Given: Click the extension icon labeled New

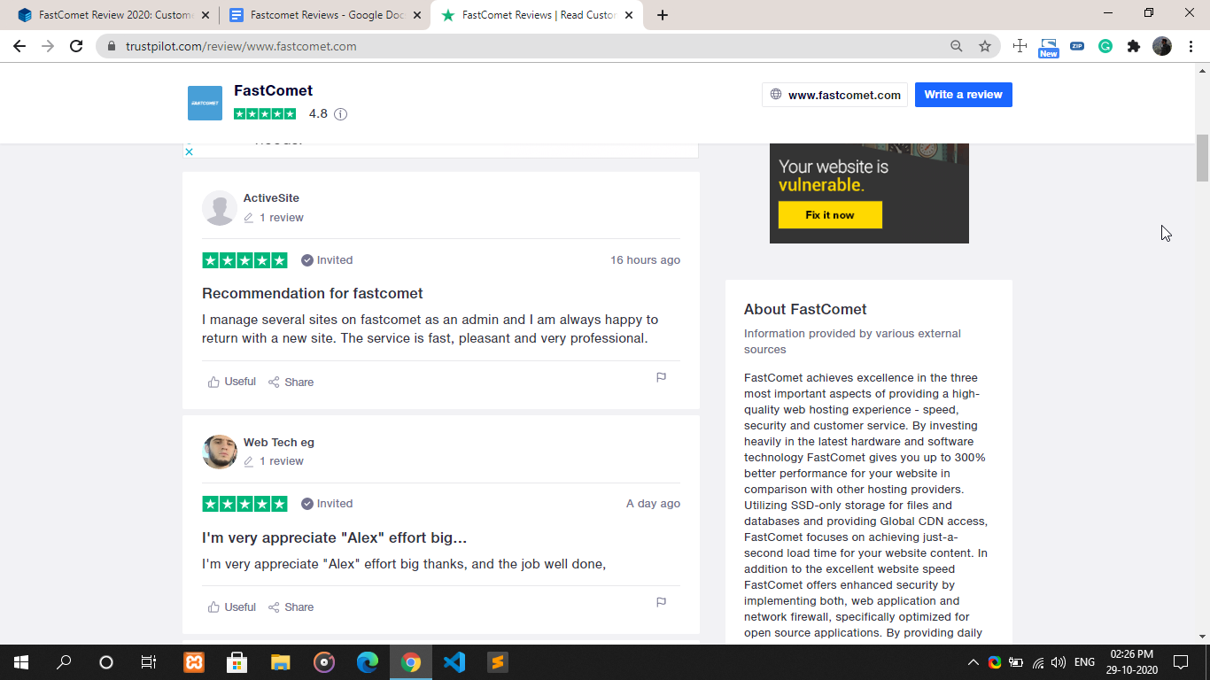Looking at the screenshot, I should coord(1049,48).
